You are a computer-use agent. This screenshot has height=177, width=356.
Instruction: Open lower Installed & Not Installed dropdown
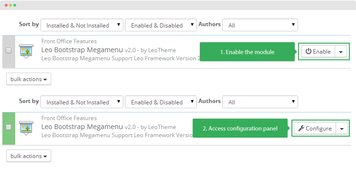[82, 102]
